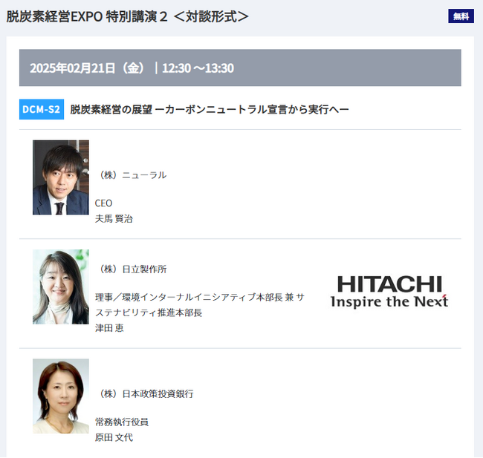Open the session title 脱炭素経営の展望

point(210,109)
